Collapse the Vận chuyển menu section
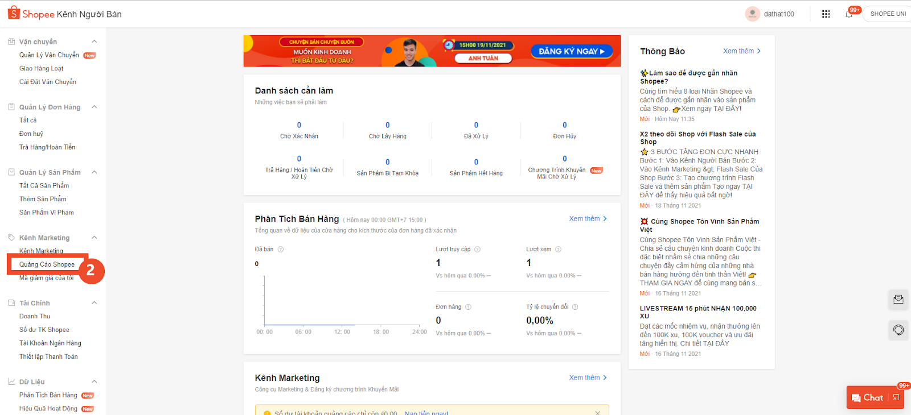The height and width of the screenshot is (415, 911). (x=95, y=42)
